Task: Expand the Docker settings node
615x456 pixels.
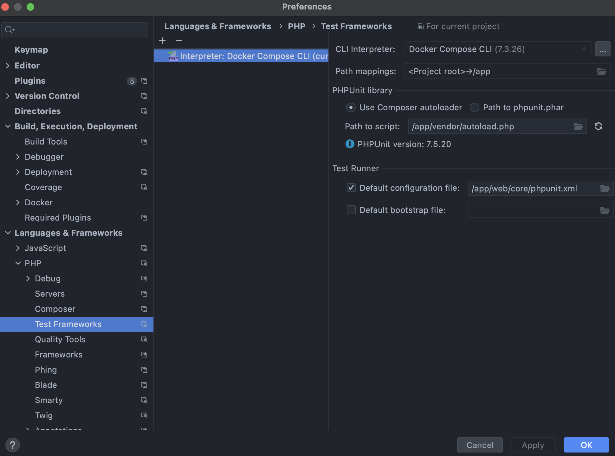Action: (x=18, y=202)
